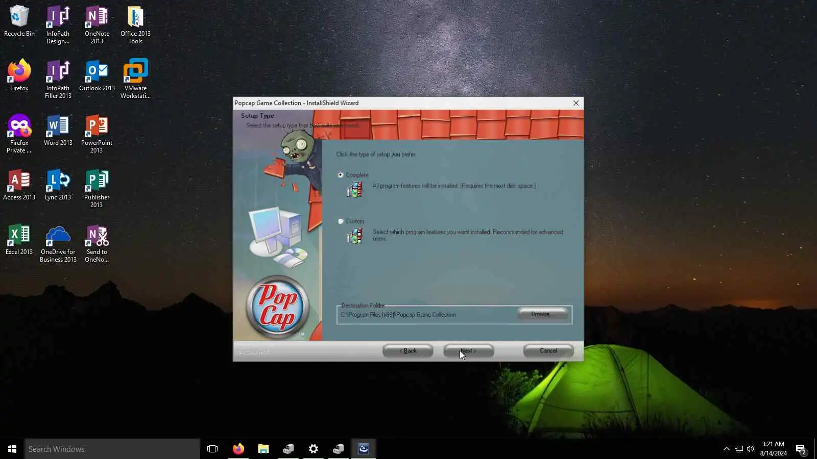
Task: Open PowerPoint 2013 desktop icon
Action: [97, 134]
